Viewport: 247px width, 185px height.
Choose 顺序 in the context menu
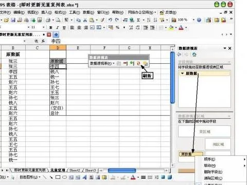(x=209, y=159)
